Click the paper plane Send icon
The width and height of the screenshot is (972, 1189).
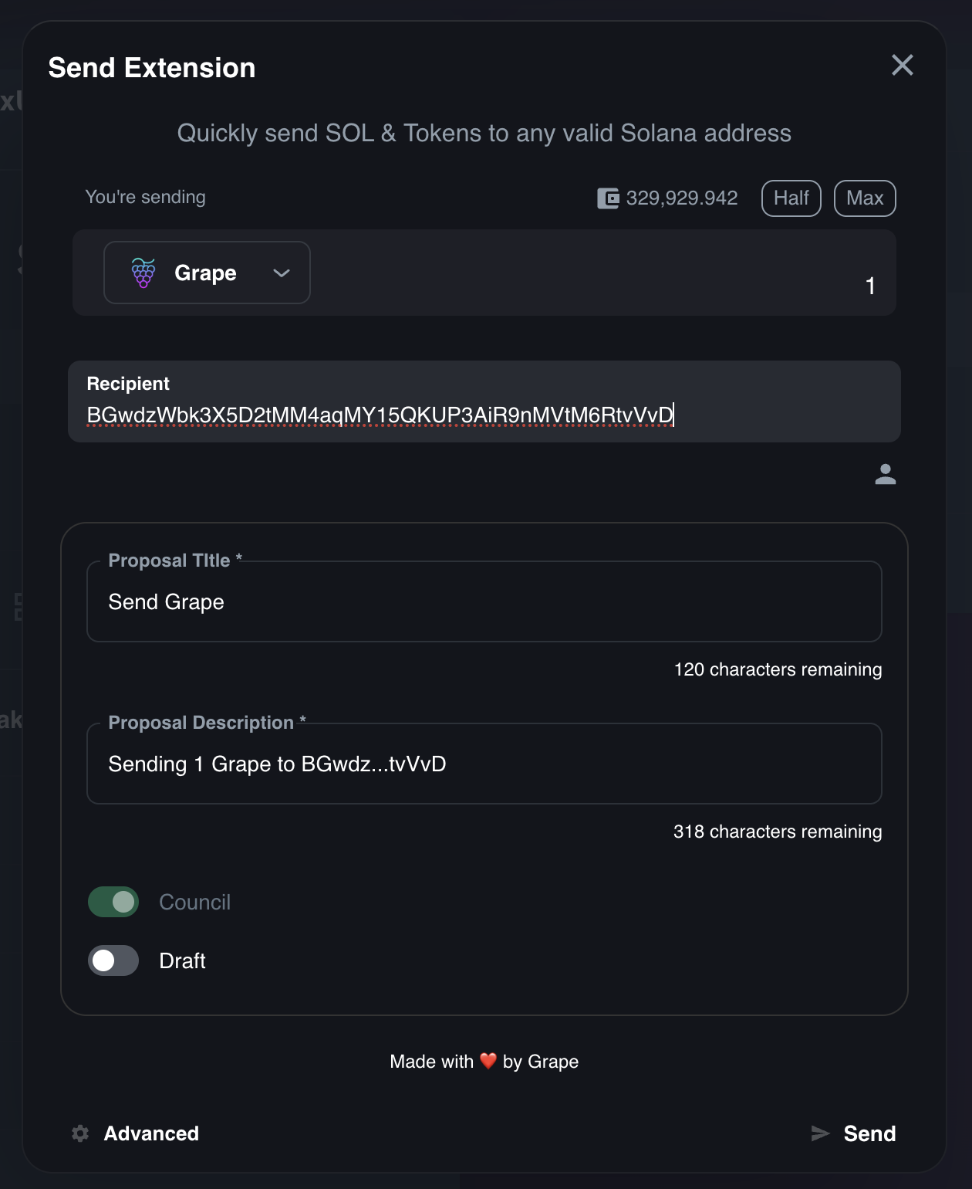pyautogui.click(x=820, y=1133)
